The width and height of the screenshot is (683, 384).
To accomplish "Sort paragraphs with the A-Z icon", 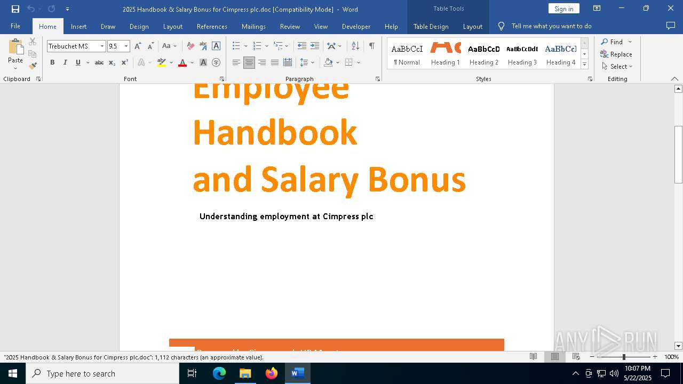I will tap(355, 46).
